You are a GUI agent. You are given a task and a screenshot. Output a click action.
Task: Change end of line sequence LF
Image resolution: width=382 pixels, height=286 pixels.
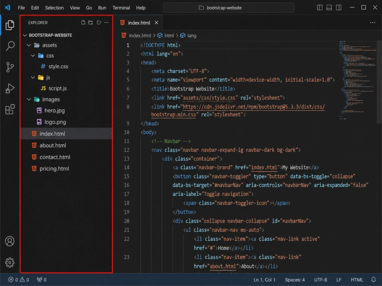tap(338, 280)
